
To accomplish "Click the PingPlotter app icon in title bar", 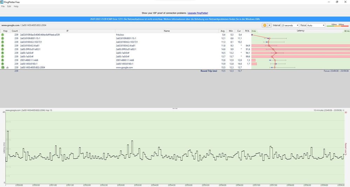I will (2, 2).
